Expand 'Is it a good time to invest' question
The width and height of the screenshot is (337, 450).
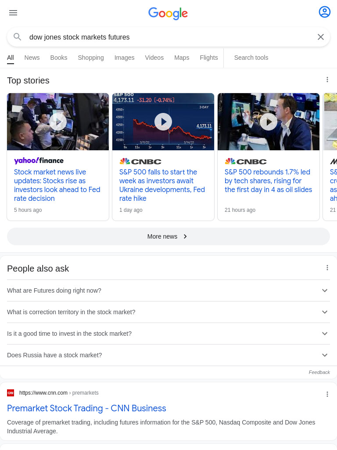point(168,334)
